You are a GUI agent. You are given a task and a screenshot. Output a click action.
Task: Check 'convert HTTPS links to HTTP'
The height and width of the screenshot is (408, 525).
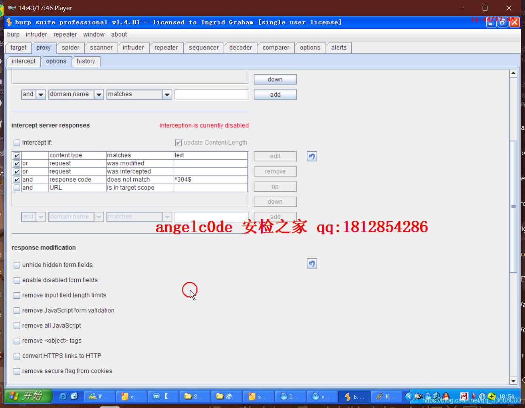[x=17, y=356]
